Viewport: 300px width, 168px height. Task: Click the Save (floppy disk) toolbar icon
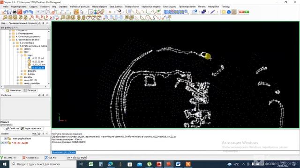[9, 12]
